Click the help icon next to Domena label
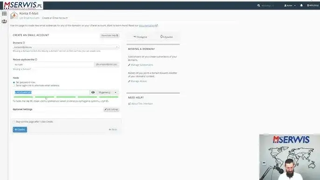Viewport: 320px width, 180px height. 24,43
